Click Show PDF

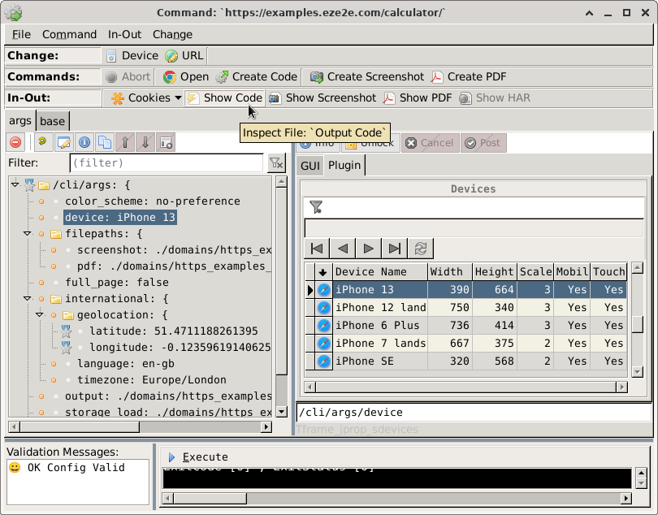pos(418,97)
